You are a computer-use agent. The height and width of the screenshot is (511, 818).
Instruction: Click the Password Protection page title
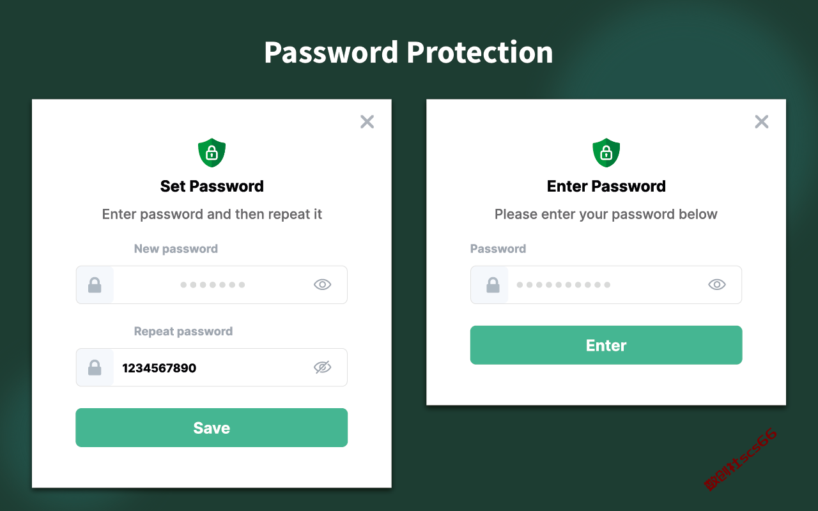(x=408, y=52)
